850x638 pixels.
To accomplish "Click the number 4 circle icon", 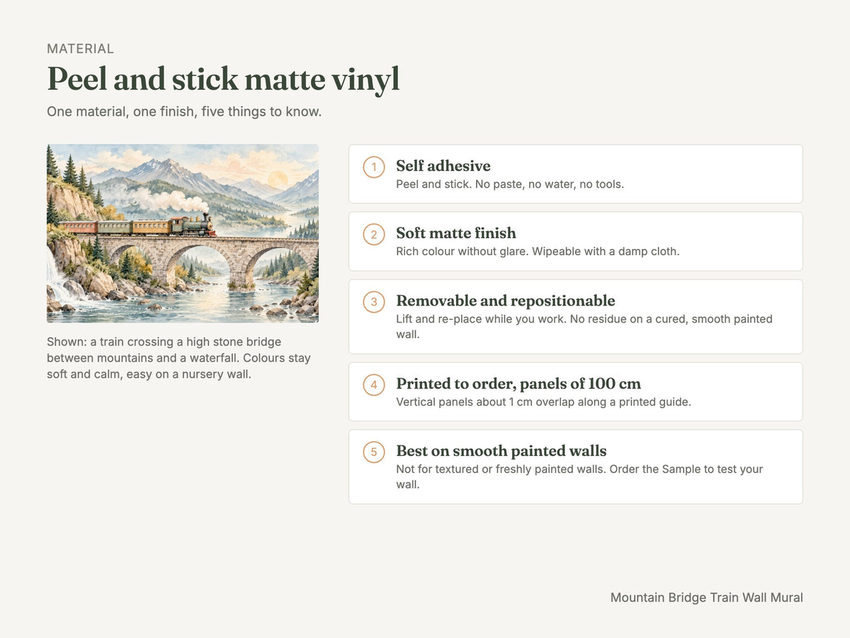I will [x=374, y=385].
